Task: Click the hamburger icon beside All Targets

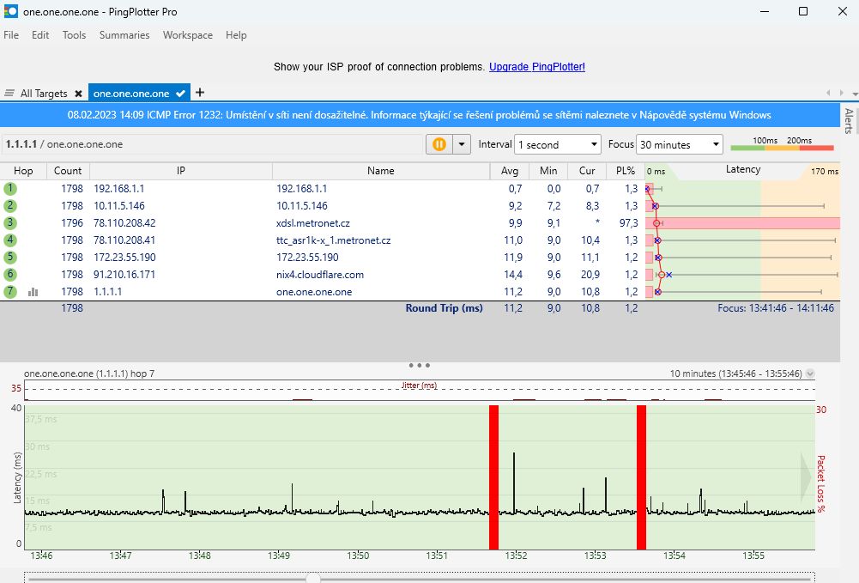Action: [x=9, y=94]
